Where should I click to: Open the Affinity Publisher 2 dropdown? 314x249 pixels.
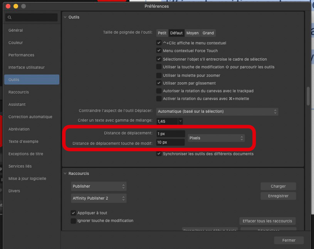click(x=99, y=198)
